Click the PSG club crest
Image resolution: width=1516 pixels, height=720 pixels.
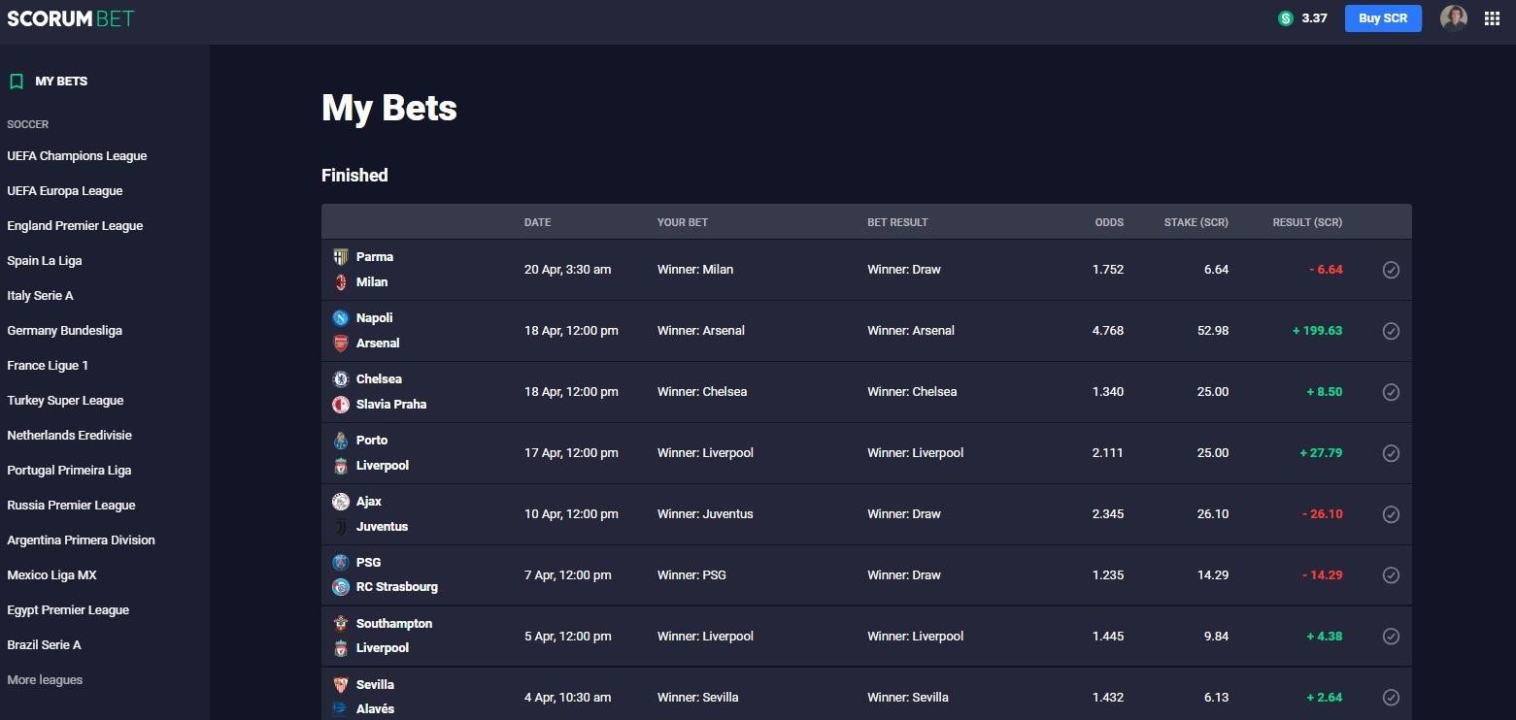[341, 563]
